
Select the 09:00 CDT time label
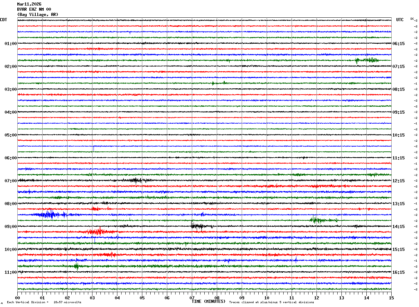tap(10, 227)
